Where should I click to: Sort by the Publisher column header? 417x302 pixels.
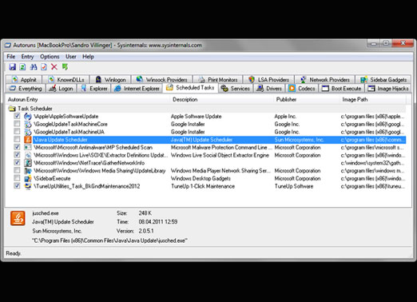click(286, 99)
